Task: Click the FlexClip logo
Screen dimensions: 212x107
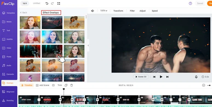Action: pos(8,4)
